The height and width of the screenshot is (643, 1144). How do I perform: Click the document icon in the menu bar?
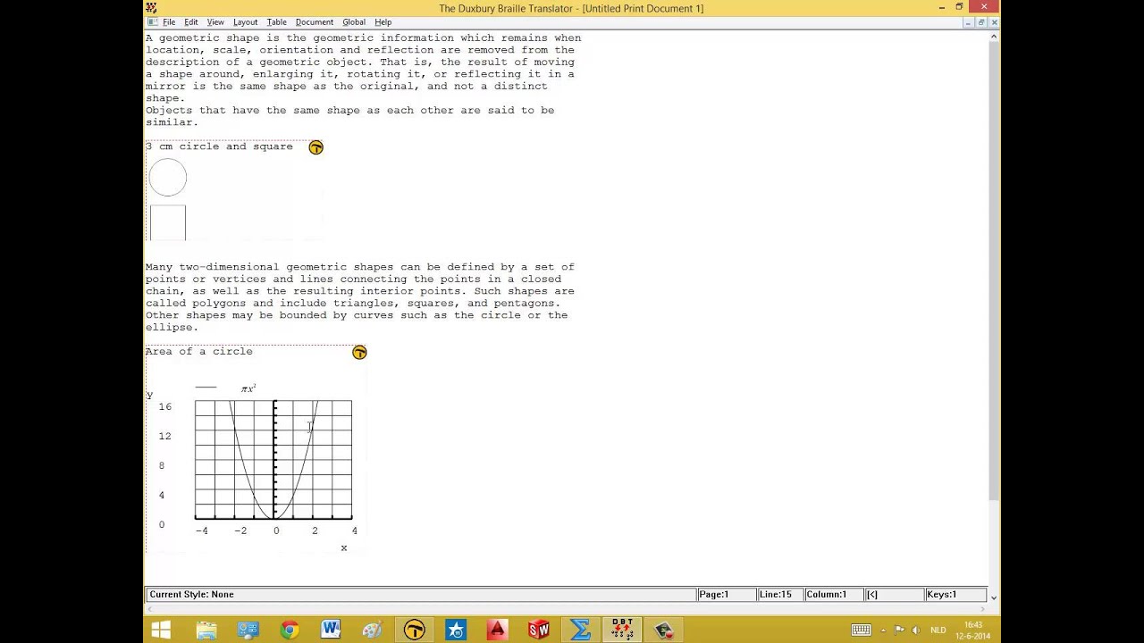151,22
